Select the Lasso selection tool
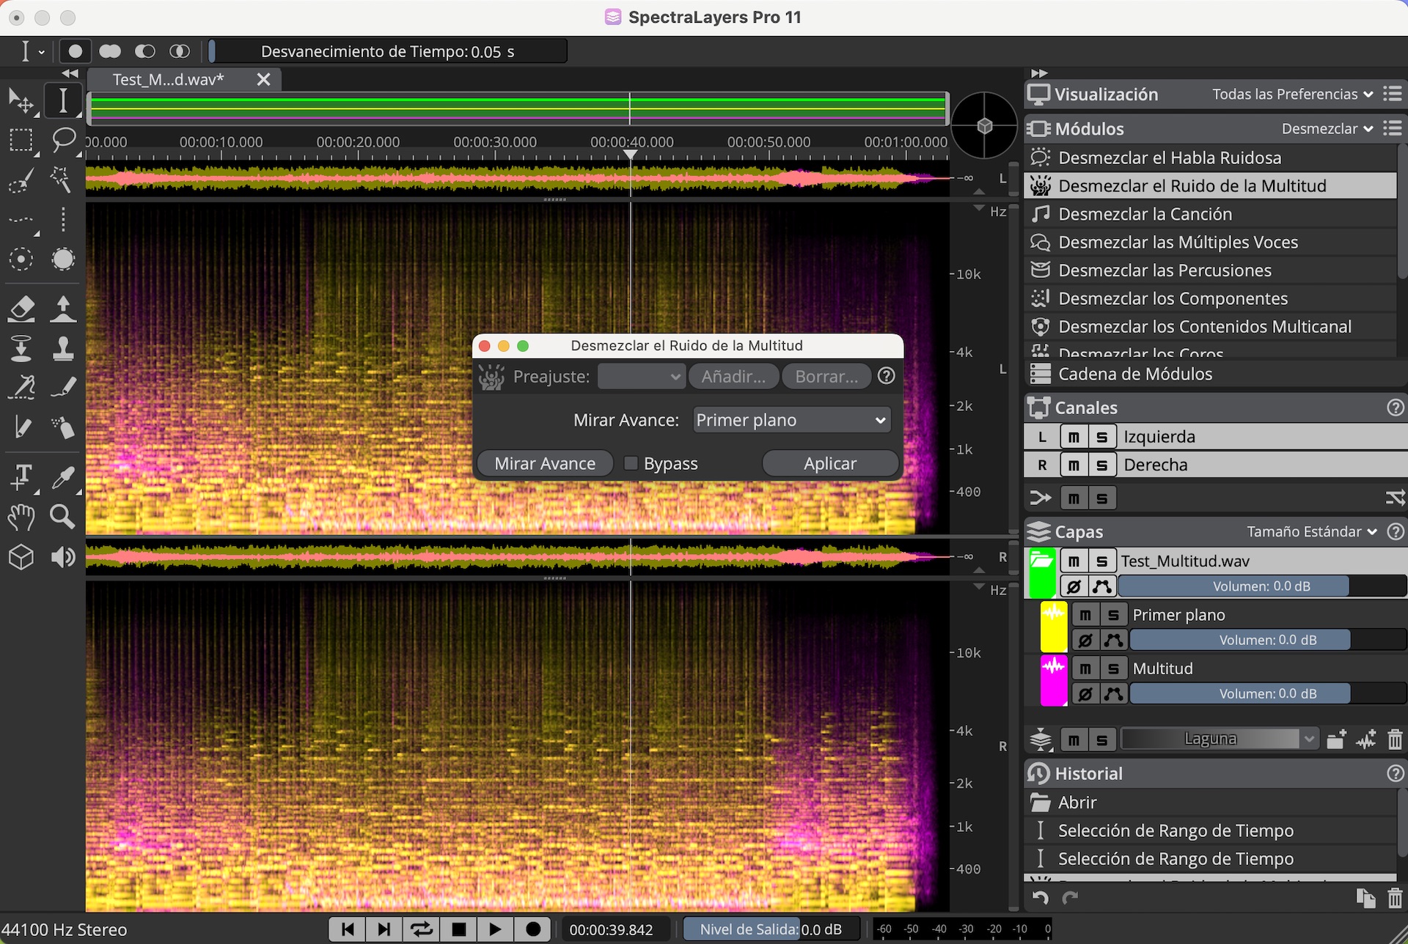Image resolution: width=1408 pixels, height=944 pixels. tap(64, 139)
